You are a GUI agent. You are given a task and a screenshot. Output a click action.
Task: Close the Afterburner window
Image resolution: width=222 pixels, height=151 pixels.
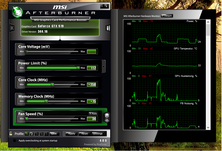[106, 6]
